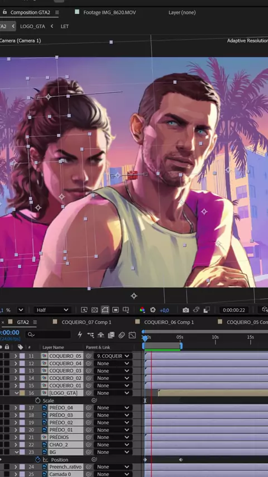Click the preview time 0:00:00:22
268x477 pixels.
coord(234,310)
